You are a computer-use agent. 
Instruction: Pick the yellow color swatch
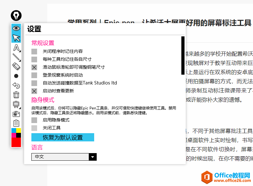point(19,130)
